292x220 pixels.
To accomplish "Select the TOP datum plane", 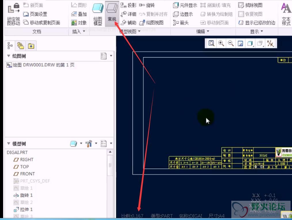I will click(21, 167).
